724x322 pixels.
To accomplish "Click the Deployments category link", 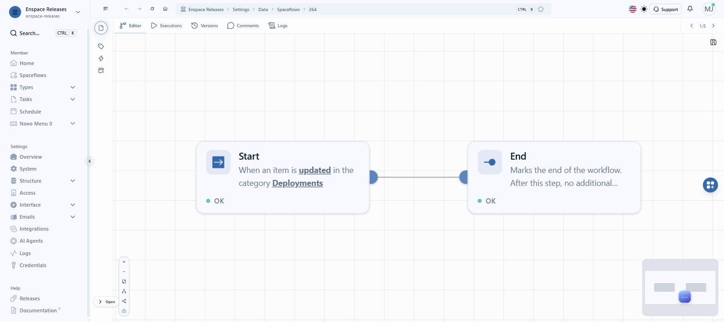I will [297, 183].
